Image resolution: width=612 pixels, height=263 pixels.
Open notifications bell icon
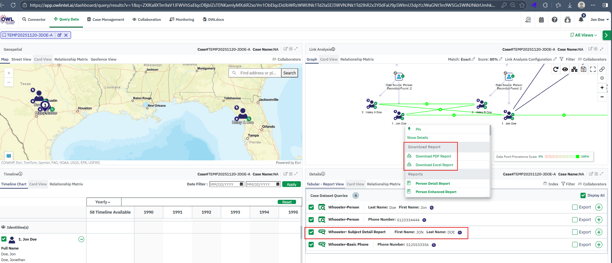click(x=581, y=20)
